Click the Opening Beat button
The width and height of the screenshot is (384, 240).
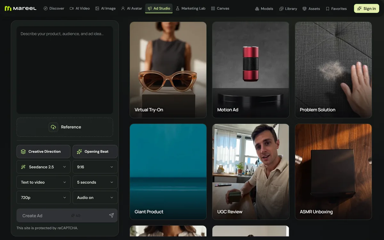tap(95, 152)
